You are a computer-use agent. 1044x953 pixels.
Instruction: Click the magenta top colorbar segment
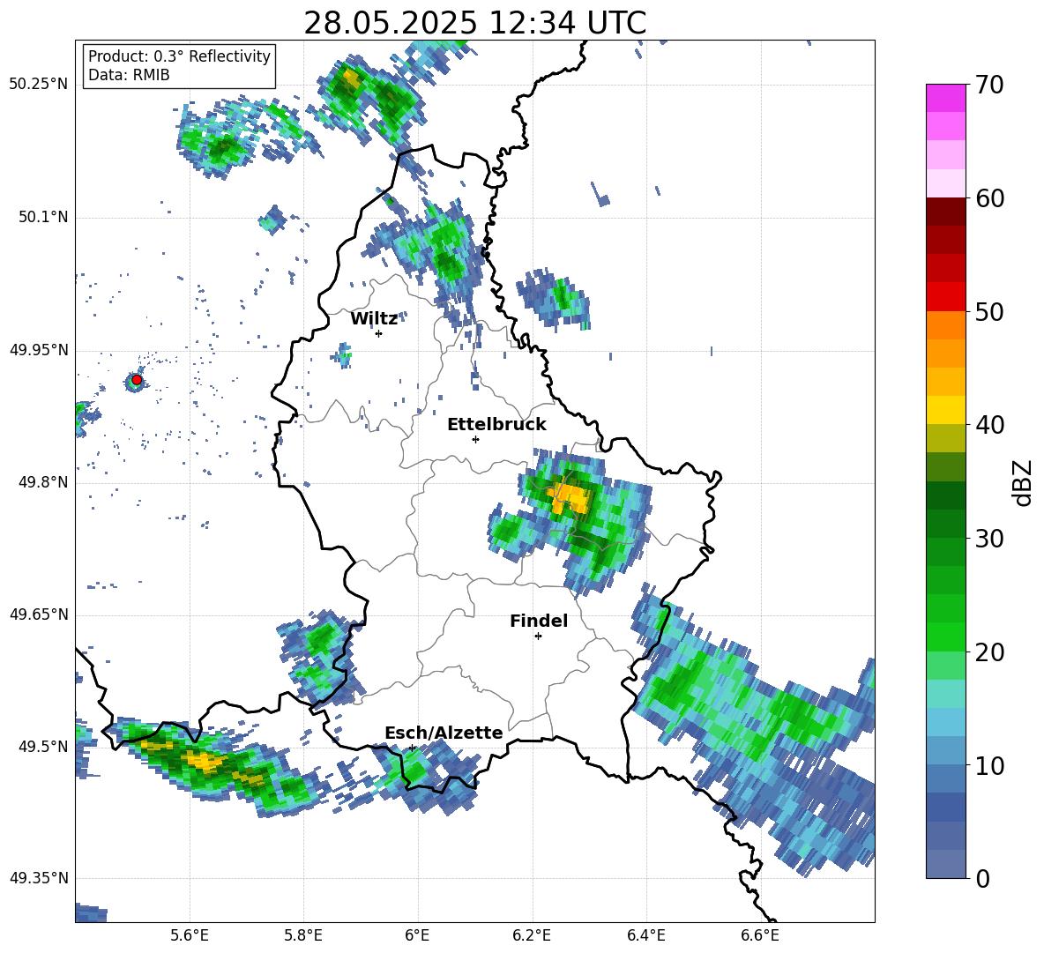tap(945, 98)
